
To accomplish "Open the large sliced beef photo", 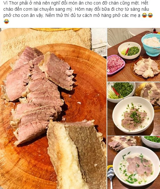I will pyautogui.click(x=53, y=108).
